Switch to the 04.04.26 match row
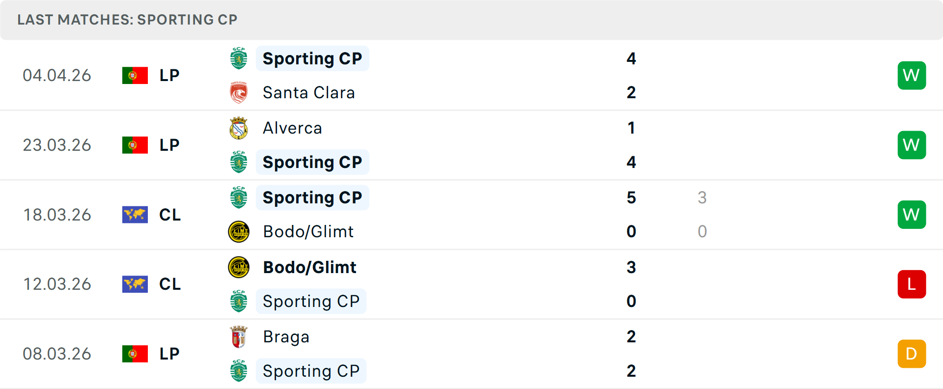943x389 pixels. pyautogui.click(x=57, y=75)
